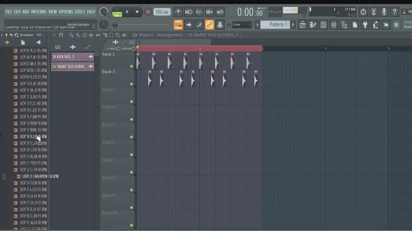Toggle the metronome icon
This screenshot has width=412, height=231.
178,12
